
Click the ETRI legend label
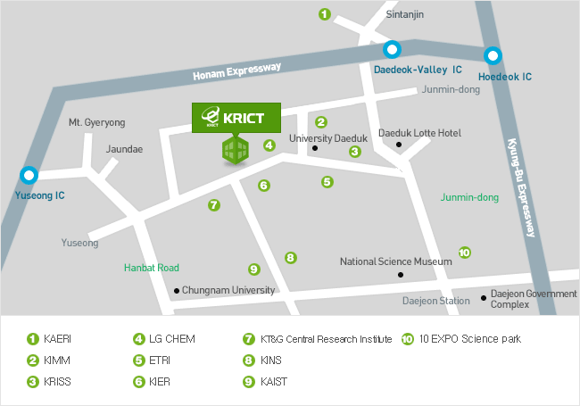[160, 360]
